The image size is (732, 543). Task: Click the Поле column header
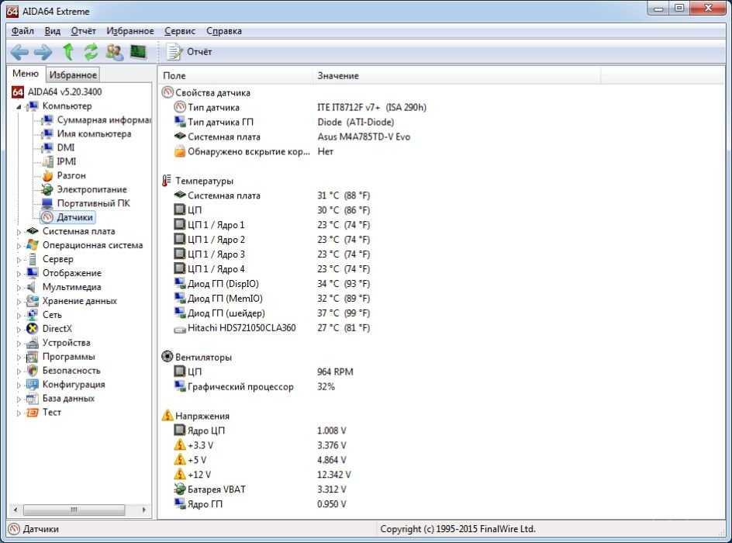(236, 76)
